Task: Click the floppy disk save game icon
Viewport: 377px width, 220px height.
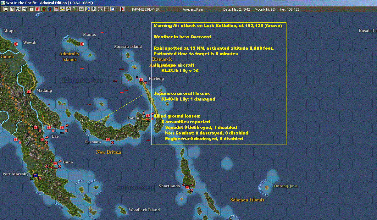Action: (x=6, y=9)
